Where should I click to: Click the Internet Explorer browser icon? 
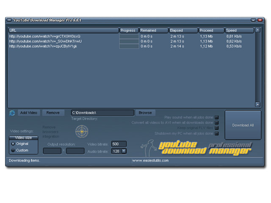point(12,113)
